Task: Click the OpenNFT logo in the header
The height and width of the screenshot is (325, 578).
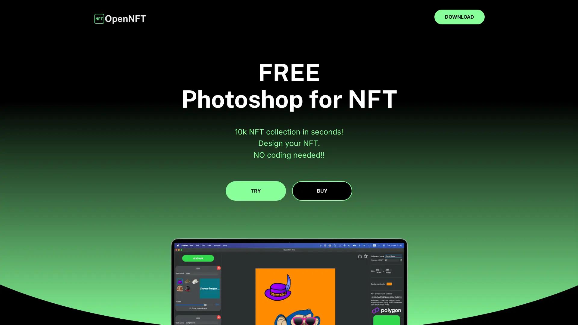Action: point(120,19)
